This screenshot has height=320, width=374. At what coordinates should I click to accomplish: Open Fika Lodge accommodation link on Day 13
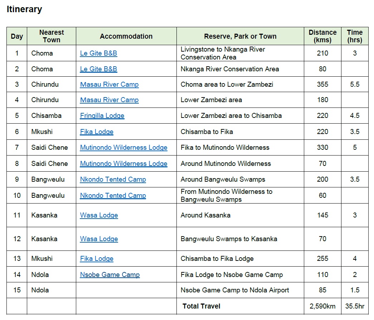97,259
